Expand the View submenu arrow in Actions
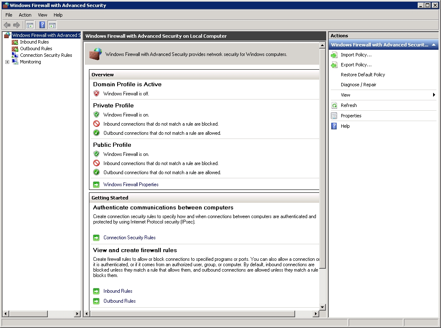441x328 pixels. 434,95
